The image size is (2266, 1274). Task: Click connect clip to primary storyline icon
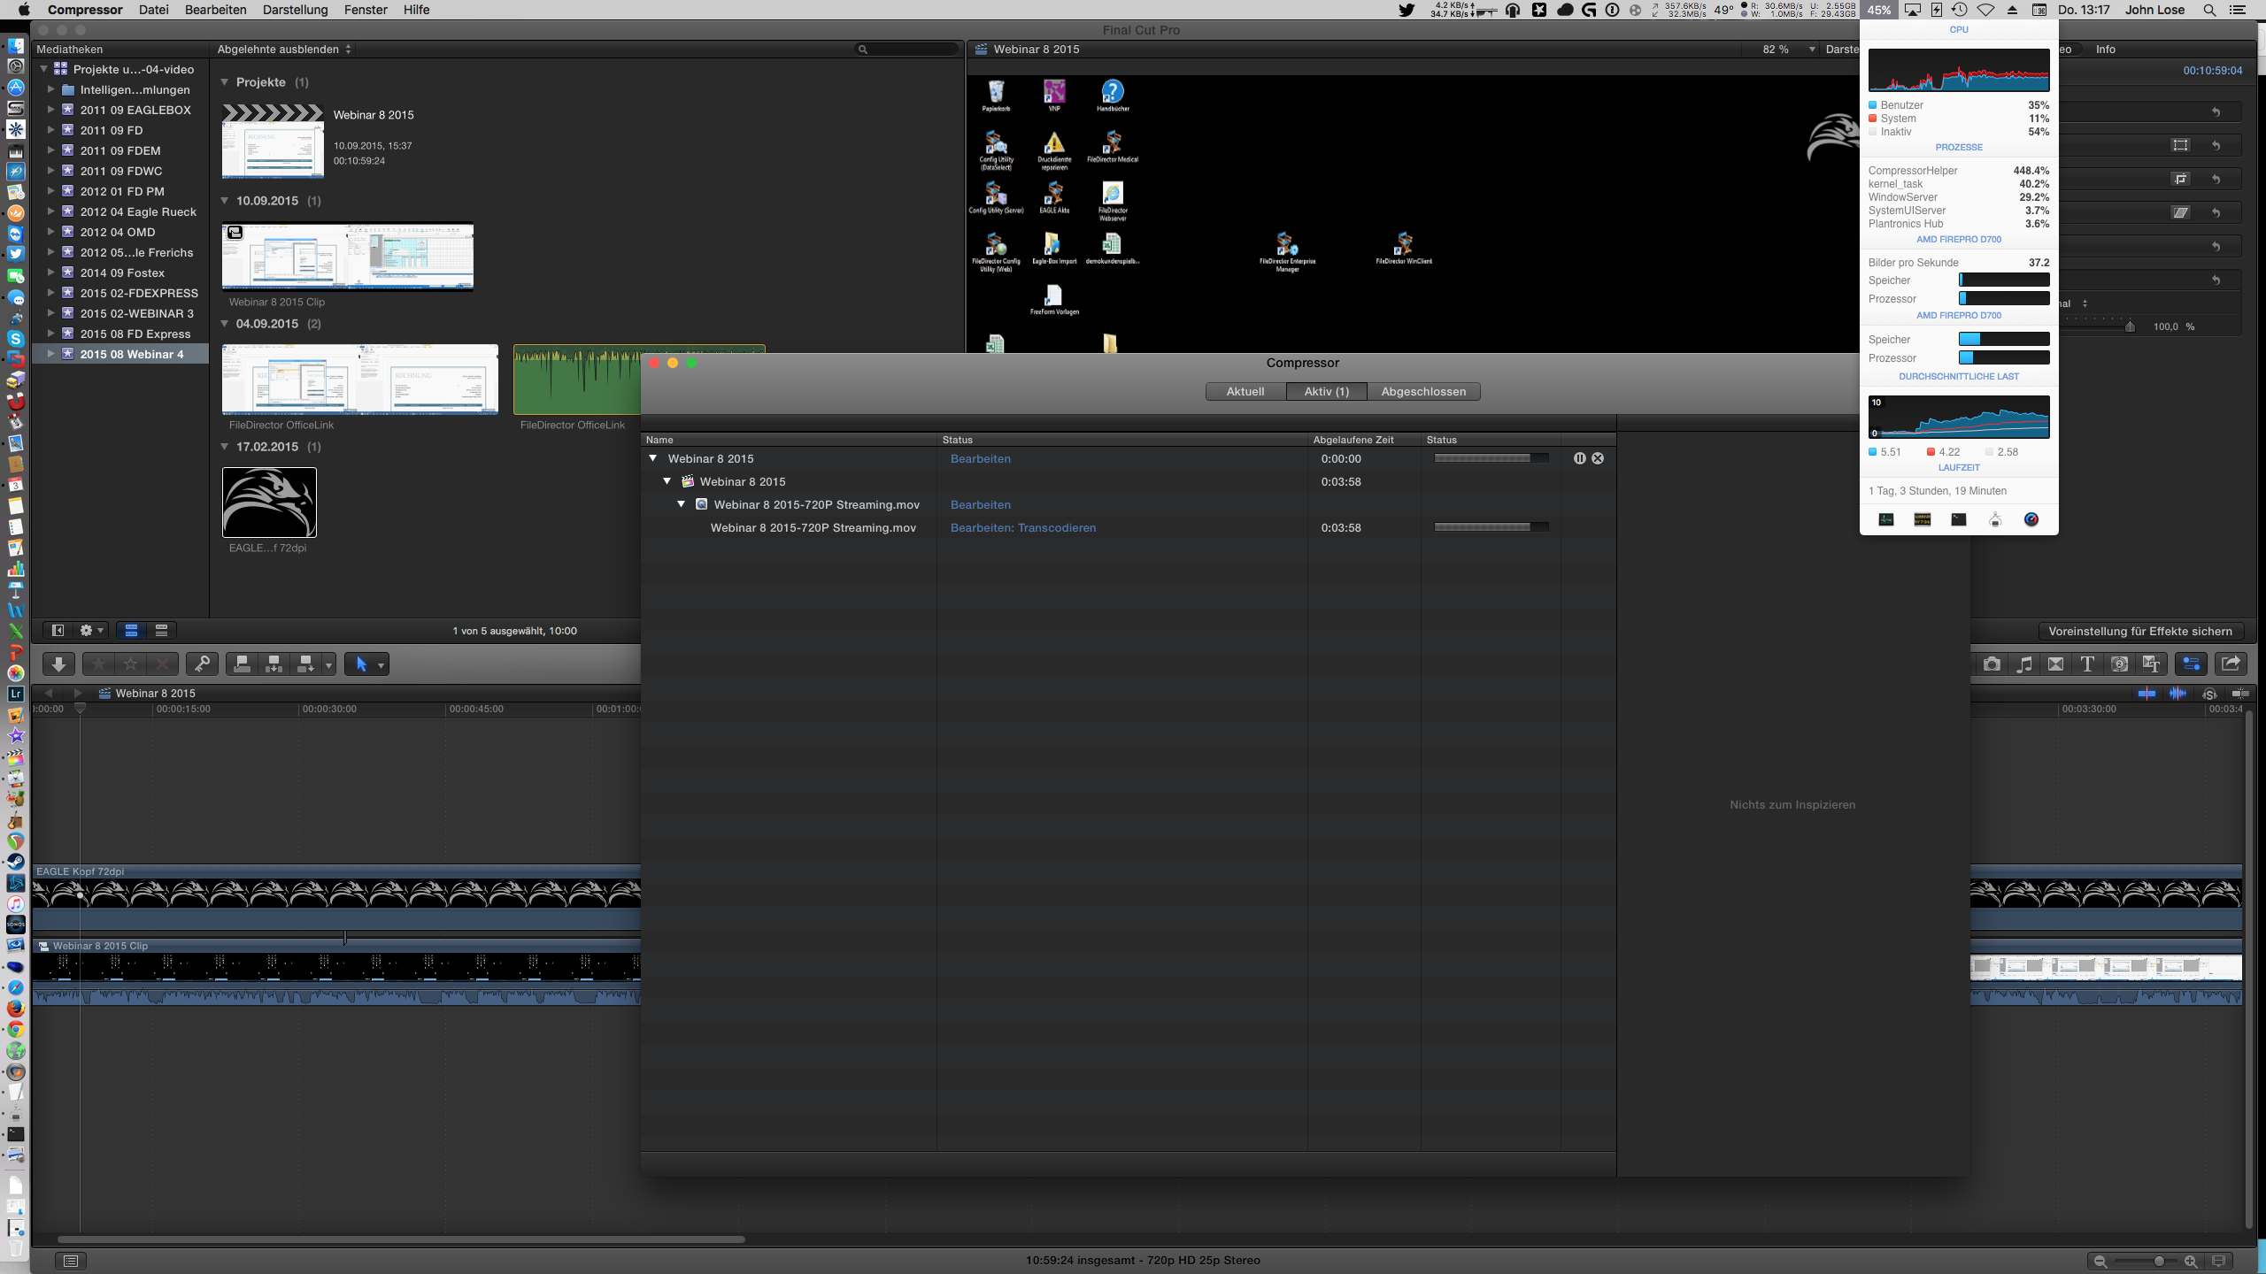coord(242,664)
